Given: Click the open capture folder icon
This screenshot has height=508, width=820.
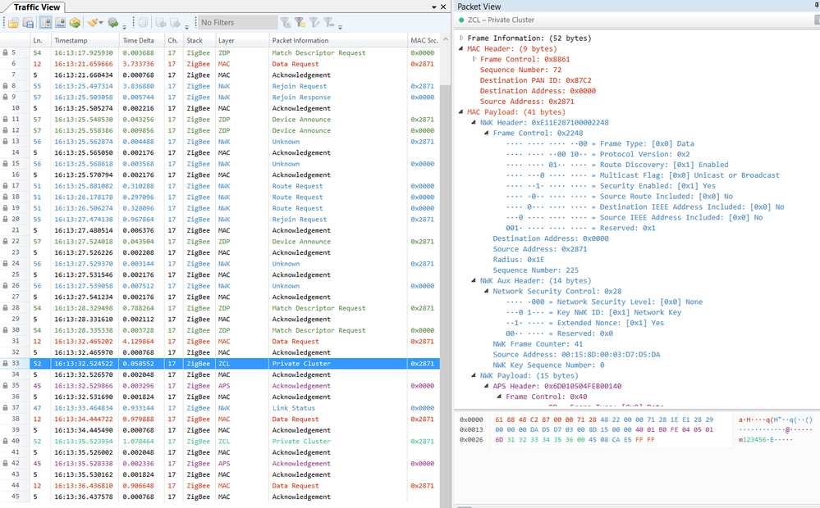Looking at the screenshot, I should coord(13,23).
